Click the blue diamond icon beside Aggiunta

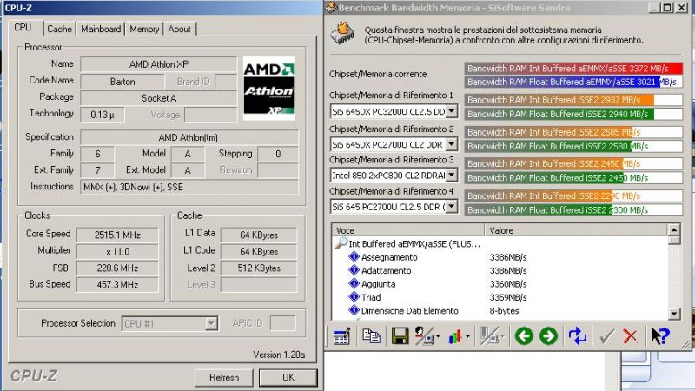(x=354, y=283)
